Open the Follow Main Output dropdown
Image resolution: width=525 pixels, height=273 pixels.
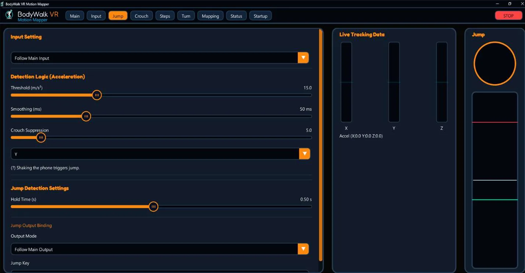(x=159, y=249)
